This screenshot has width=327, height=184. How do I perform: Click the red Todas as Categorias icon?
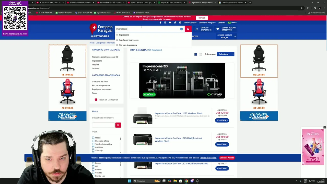[96, 100]
